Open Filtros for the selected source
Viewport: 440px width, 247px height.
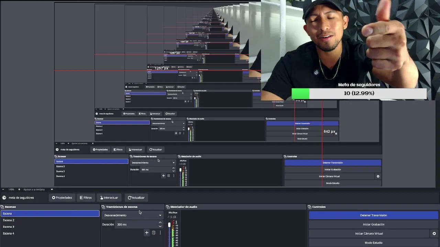tap(86, 198)
